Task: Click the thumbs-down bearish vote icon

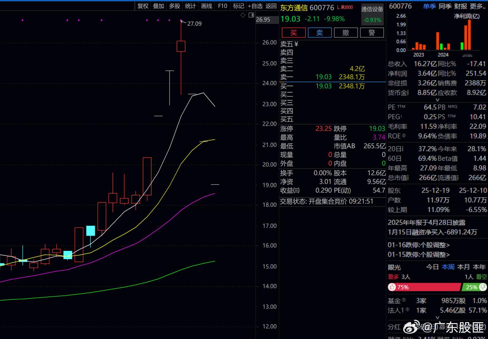Action: click(483, 287)
